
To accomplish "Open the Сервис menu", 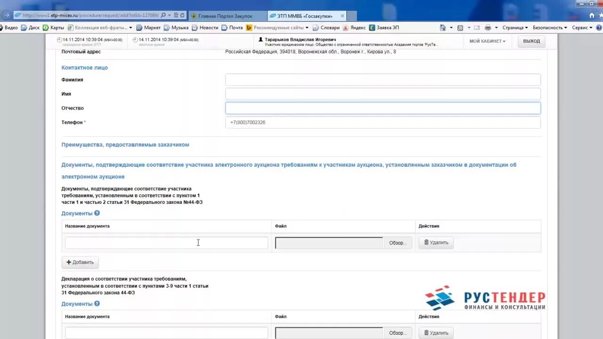I will (582, 28).
